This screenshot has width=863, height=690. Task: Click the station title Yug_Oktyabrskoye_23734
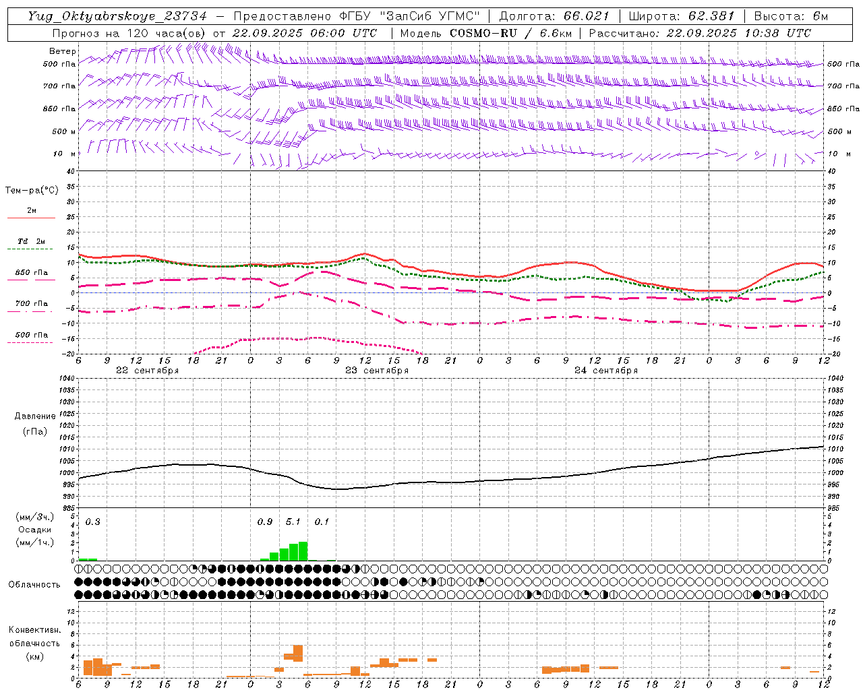[x=117, y=17]
